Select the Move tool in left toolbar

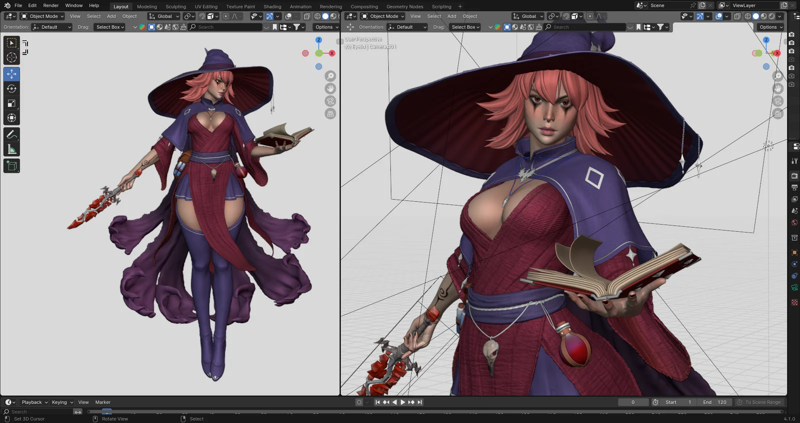[11, 74]
